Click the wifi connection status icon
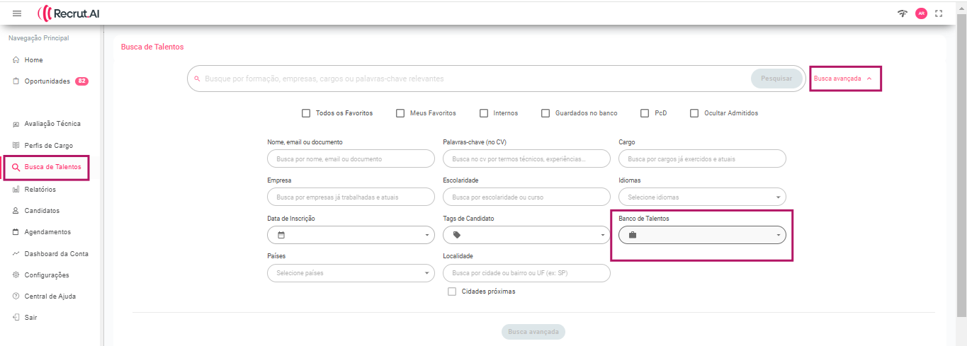This screenshot has width=967, height=346. click(x=902, y=13)
